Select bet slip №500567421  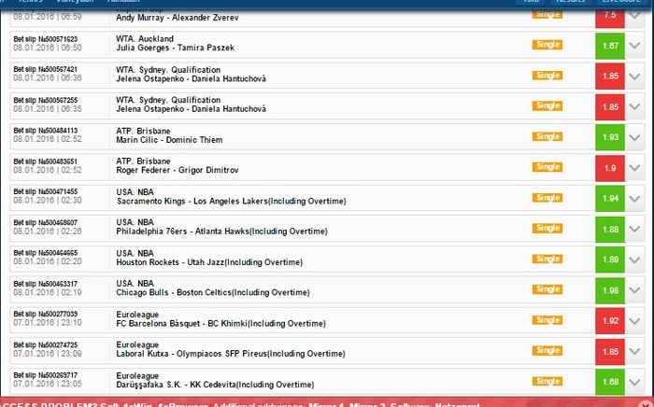(46, 70)
